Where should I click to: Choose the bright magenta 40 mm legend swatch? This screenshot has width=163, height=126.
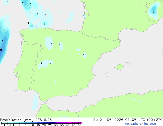point(70,123)
